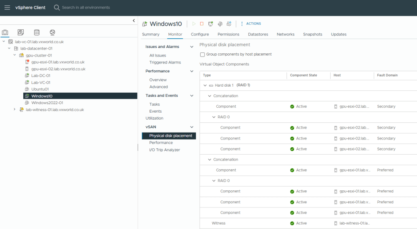Collapse the gpu-cluster-01 tree node

click(x=15, y=55)
